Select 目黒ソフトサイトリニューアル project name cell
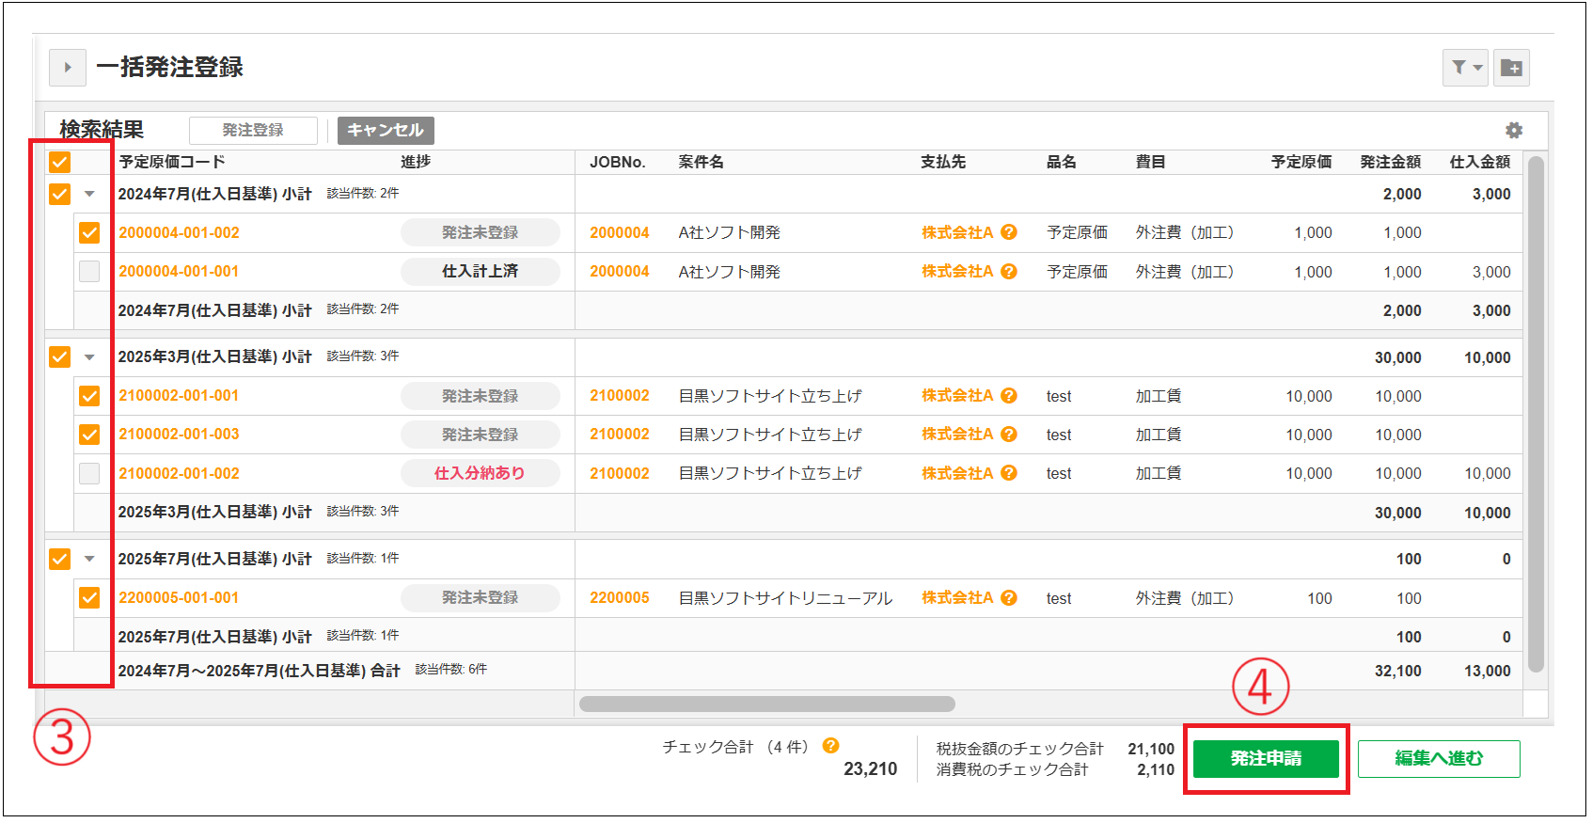Viewport: 1592px width, 823px height. [786, 598]
